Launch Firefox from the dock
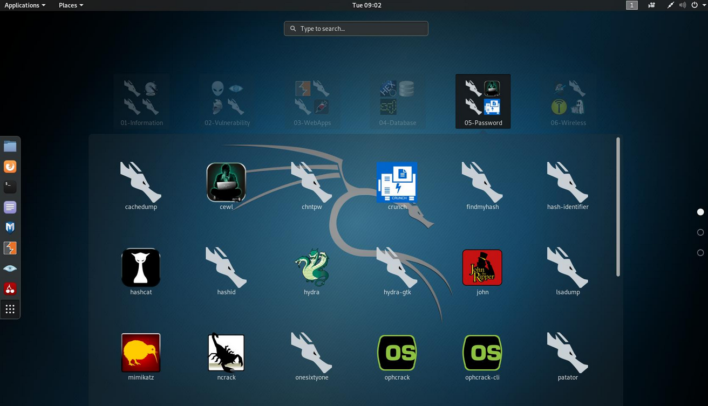 coord(10,167)
